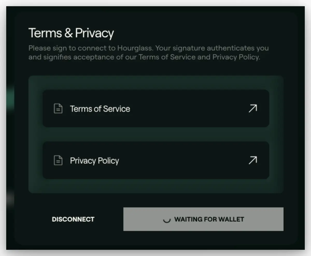
Task: Click the Disconnect button
Action: pyautogui.click(x=73, y=219)
